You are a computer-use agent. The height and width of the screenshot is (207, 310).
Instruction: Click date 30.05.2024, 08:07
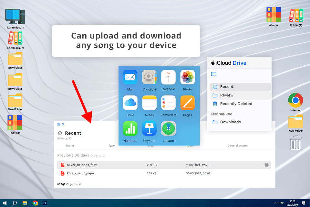(198, 173)
